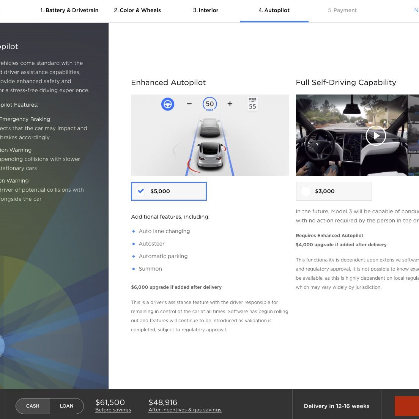
Task: Click the minus speed icon
Action: (189, 104)
